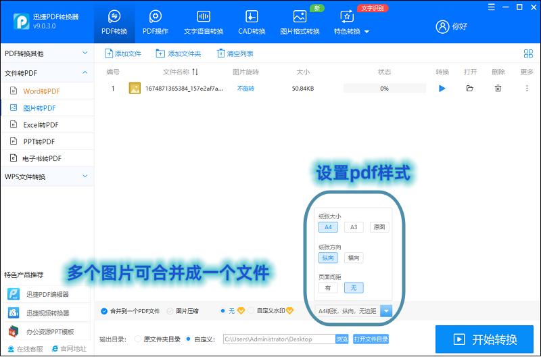Screen dimensions: 541x357
Task: Open more options three-dot icon
Action: coord(527,89)
